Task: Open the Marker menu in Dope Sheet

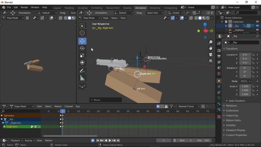Action: pyautogui.click(x=58, y=106)
